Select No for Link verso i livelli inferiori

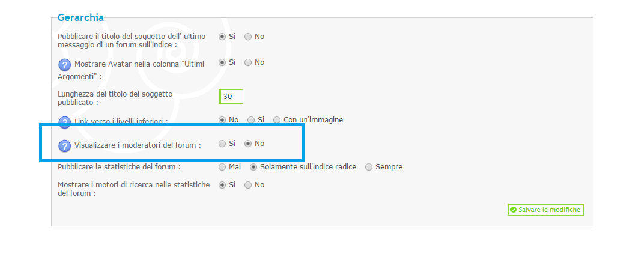[x=222, y=120]
